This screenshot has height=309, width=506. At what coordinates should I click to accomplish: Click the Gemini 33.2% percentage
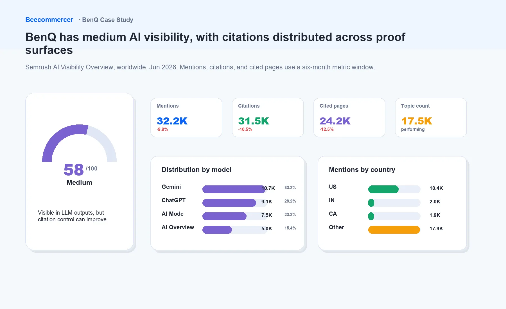tap(290, 188)
